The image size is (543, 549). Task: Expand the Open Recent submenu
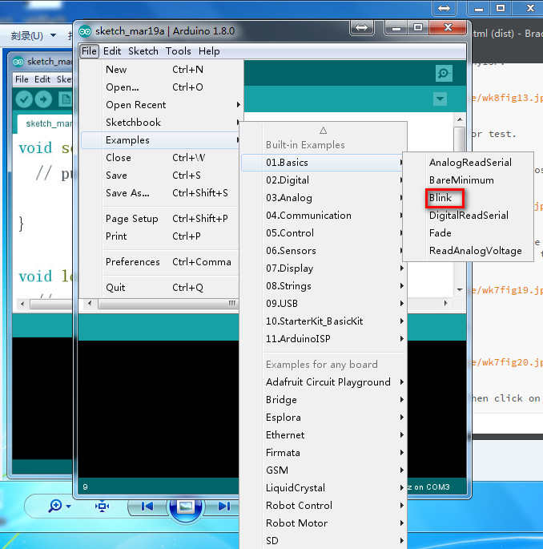pos(162,105)
